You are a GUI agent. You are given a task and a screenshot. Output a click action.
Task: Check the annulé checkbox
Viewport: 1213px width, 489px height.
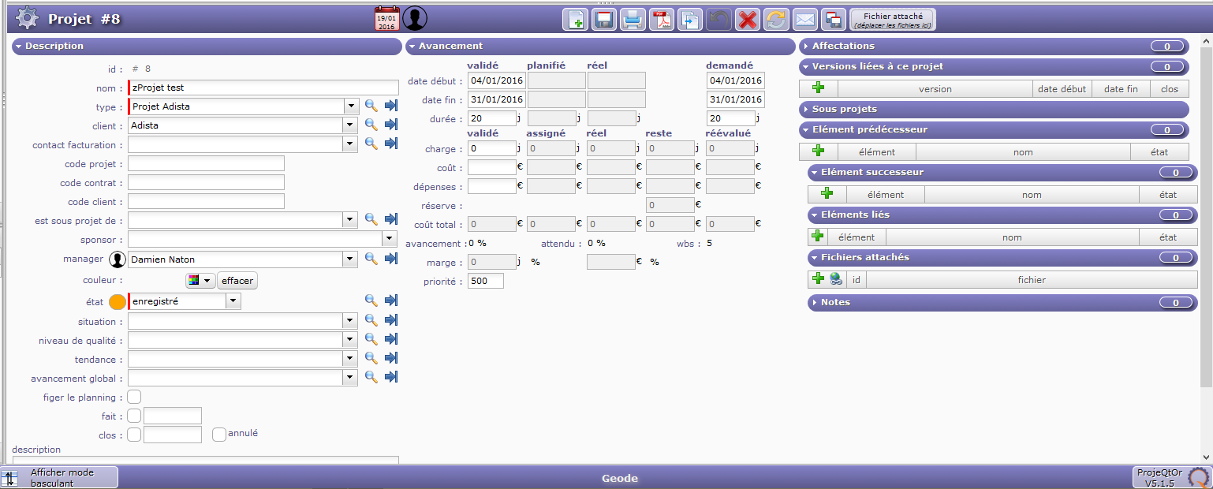(x=219, y=435)
